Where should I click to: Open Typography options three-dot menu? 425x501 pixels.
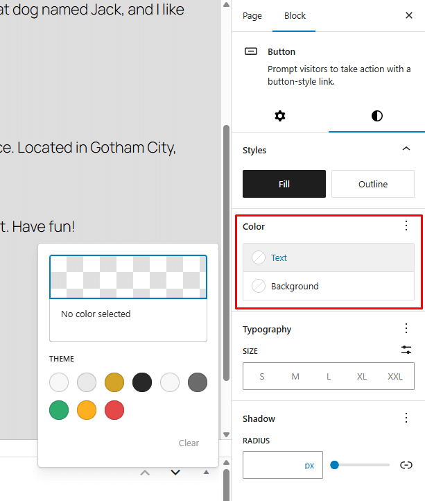coord(406,328)
